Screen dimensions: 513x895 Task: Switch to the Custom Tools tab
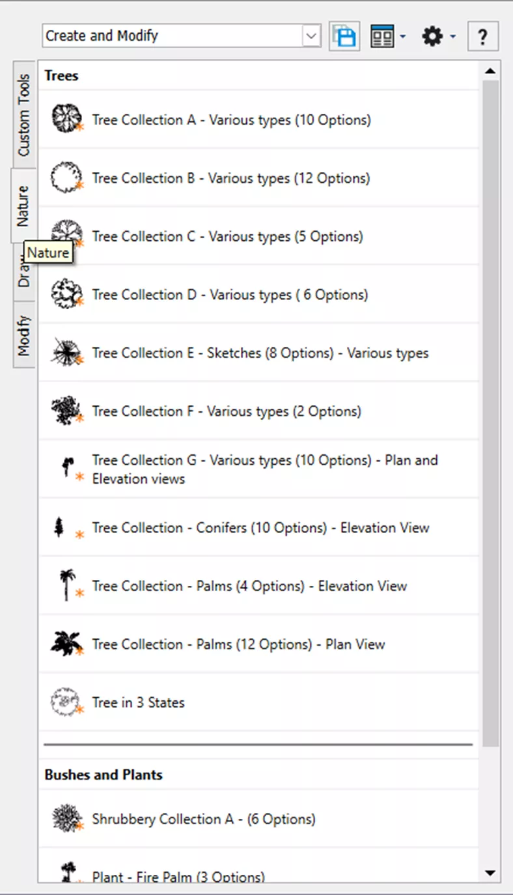[24, 115]
